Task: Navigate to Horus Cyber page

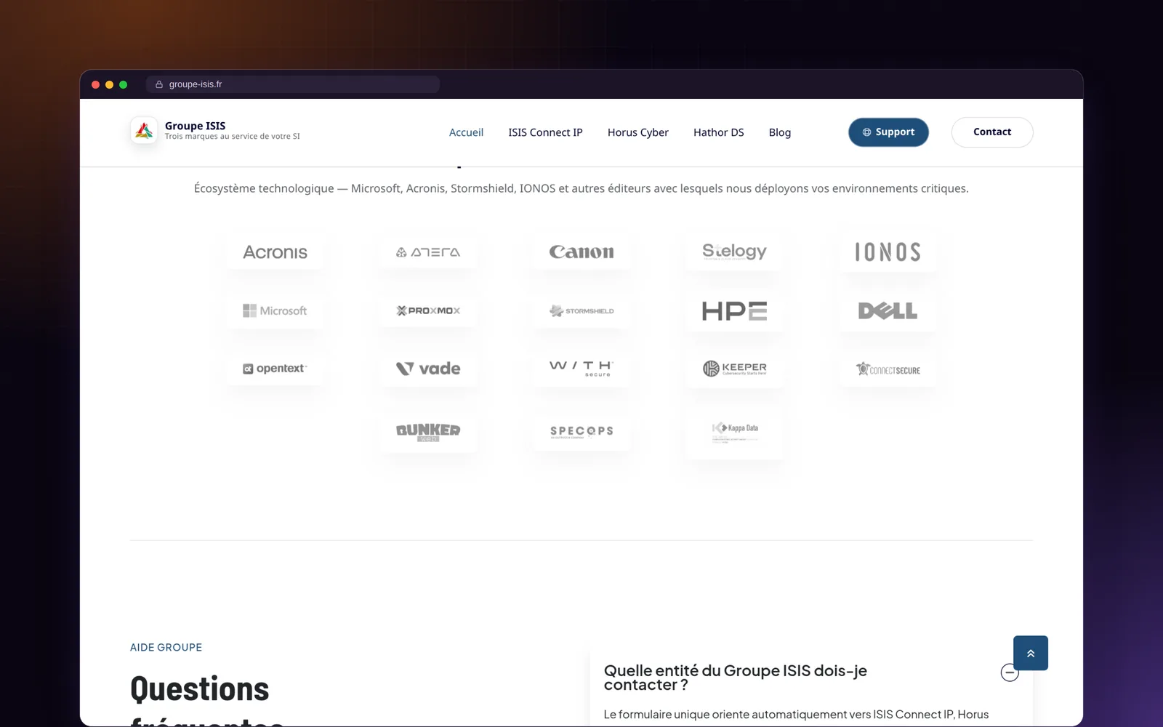Action: [x=638, y=132]
